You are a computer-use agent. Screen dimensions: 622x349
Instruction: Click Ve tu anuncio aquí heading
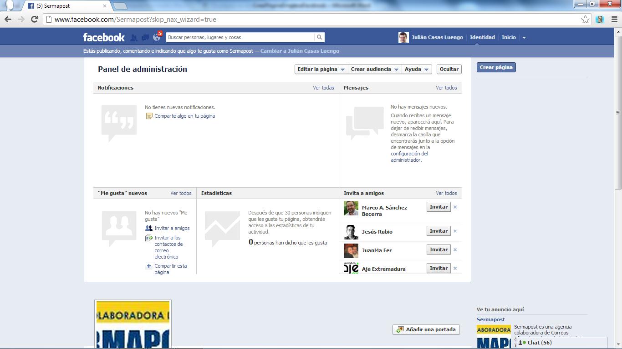pos(500,309)
